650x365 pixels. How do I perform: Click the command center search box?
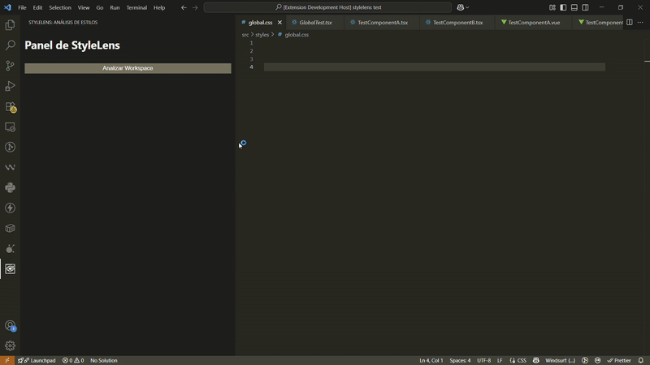pyautogui.click(x=327, y=7)
